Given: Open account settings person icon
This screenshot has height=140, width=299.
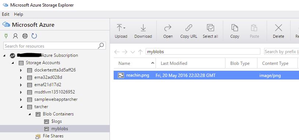Looking at the screenshot, I should pos(15,36).
